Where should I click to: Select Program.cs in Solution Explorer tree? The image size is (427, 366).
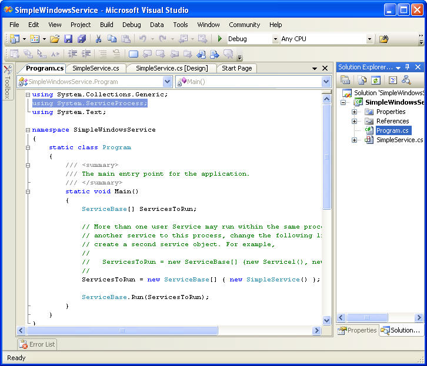[392, 130]
